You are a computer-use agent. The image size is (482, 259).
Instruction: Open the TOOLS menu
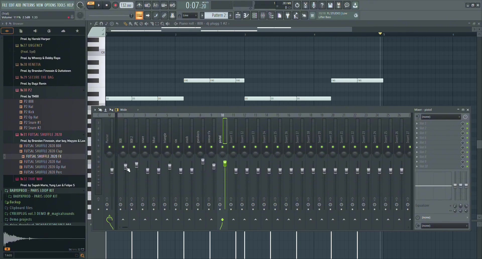point(61,5)
